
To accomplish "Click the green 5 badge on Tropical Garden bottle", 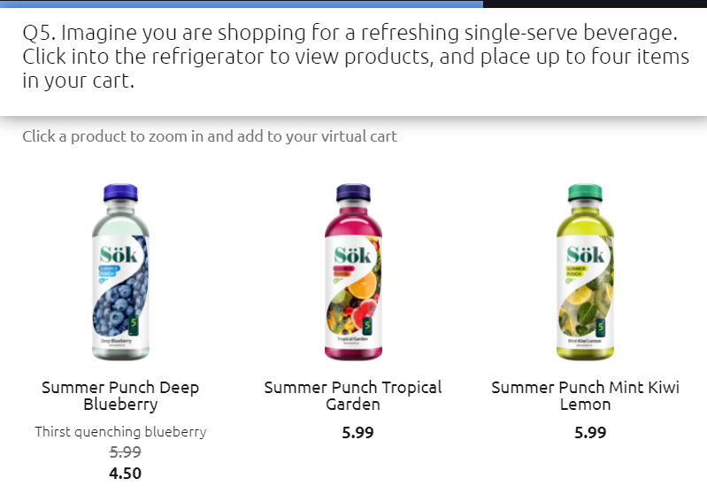I will pos(367,325).
